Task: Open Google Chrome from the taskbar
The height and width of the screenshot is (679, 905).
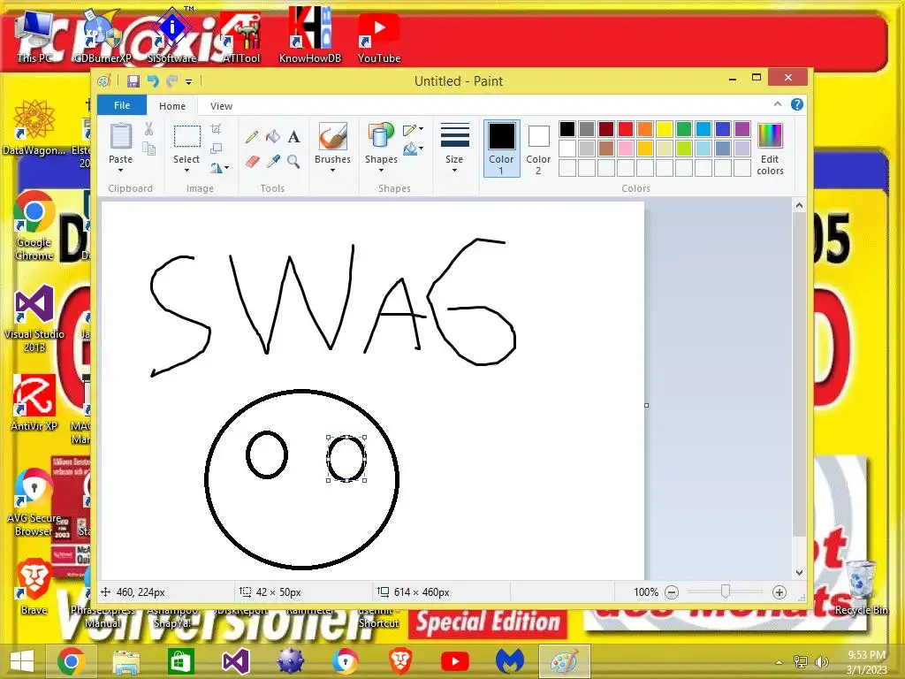Action: point(72,661)
